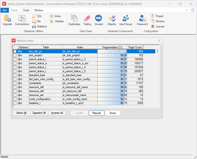Open the Window ribbon tab
Image resolution: width=197 pixels, height=159 pixels.
39,10
